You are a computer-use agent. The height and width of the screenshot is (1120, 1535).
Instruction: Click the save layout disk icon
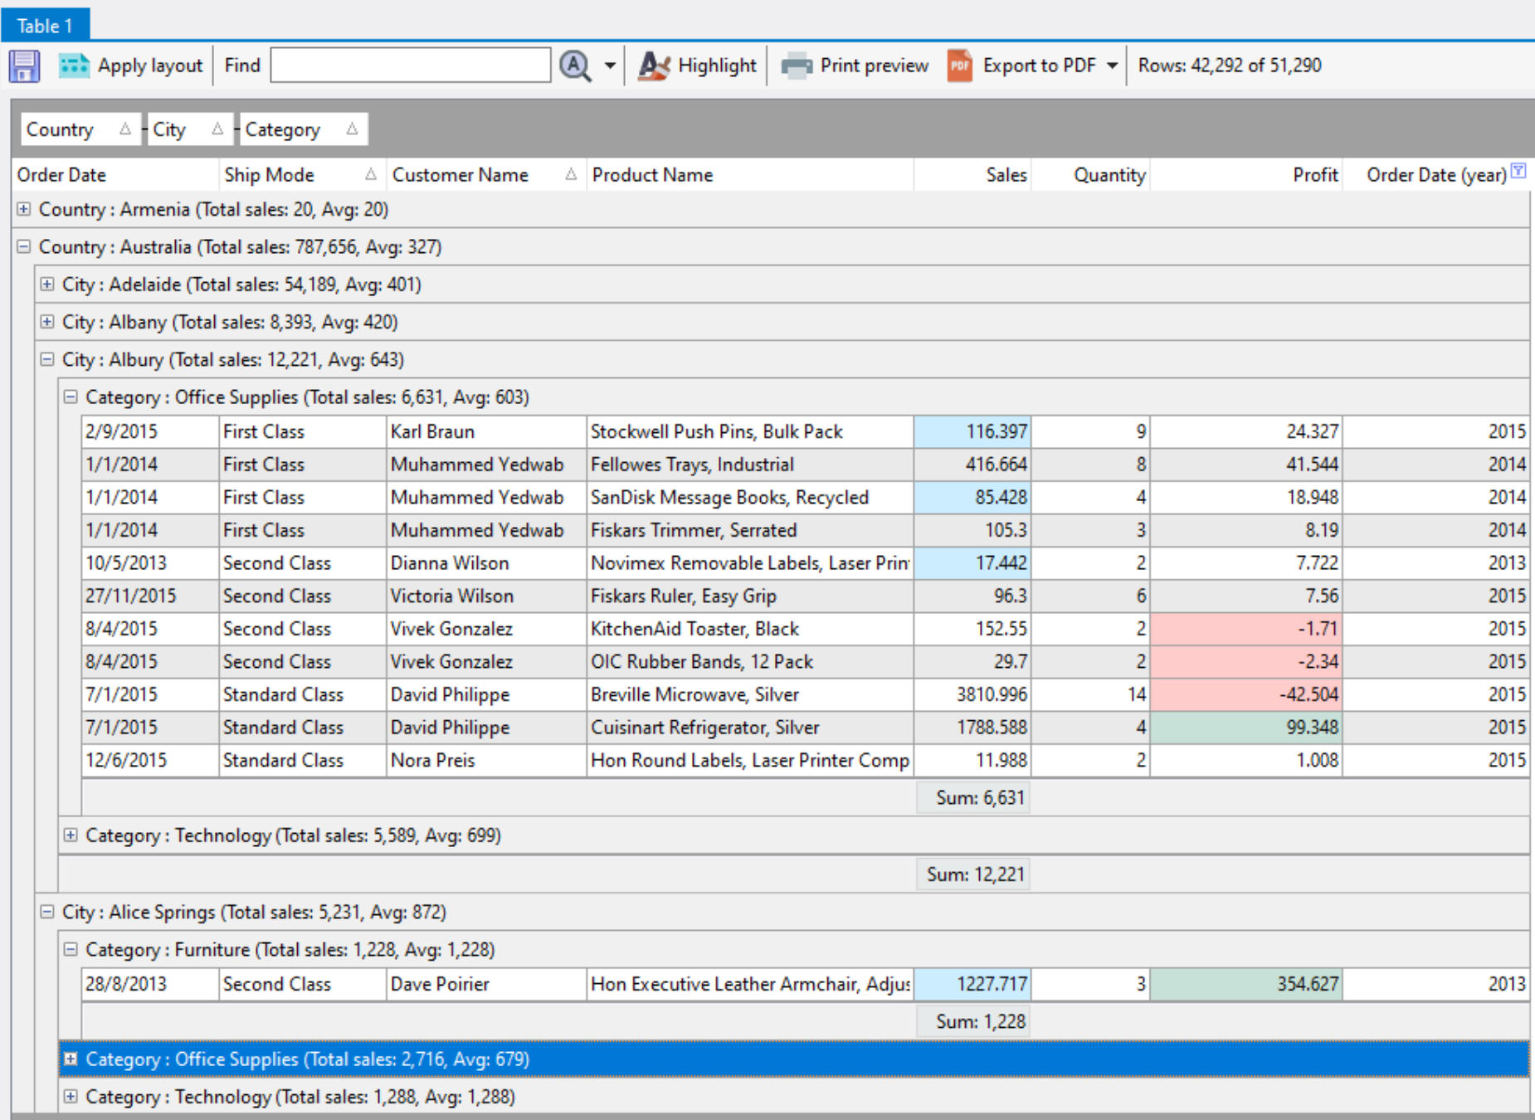[25, 66]
